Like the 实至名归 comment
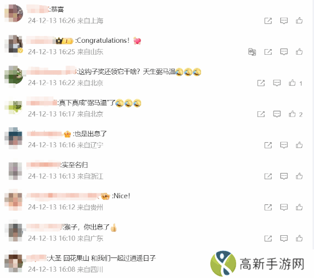Screen dimensions: 314x278 [299, 176]
